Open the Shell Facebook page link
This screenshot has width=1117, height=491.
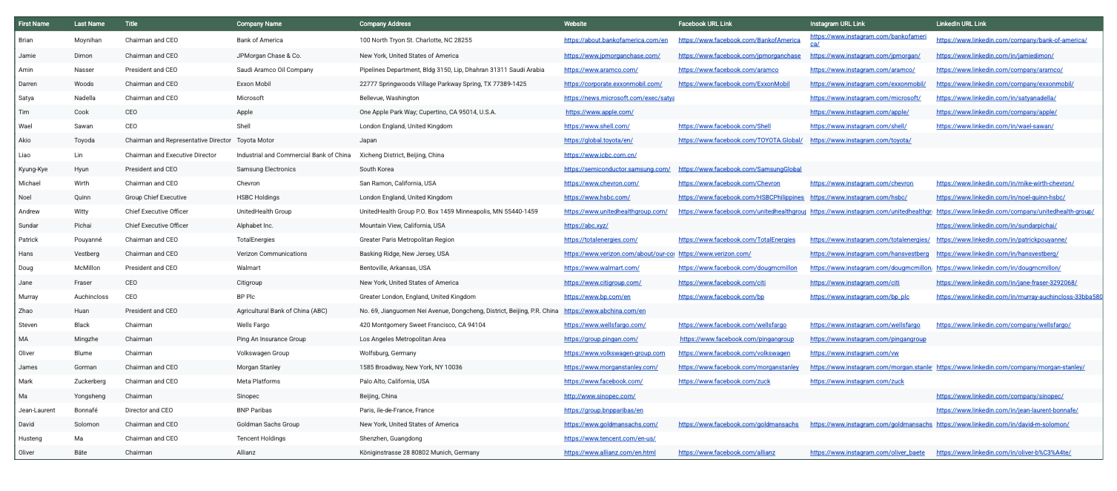pyautogui.click(x=725, y=126)
